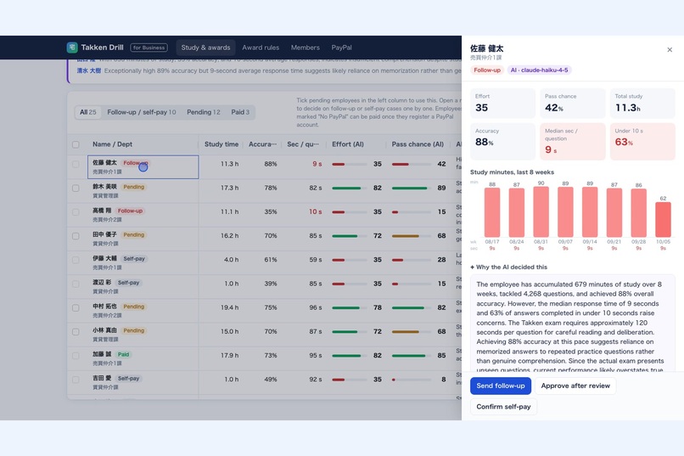The width and height of the screenshot is (684, 456).
Task: Click the effort bar for 鈴木 美咲
Action: coord(349,188)
